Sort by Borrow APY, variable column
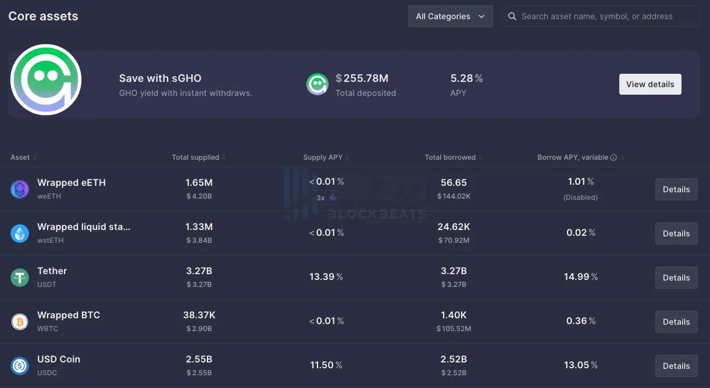710x388 pixels. (580, 157)
